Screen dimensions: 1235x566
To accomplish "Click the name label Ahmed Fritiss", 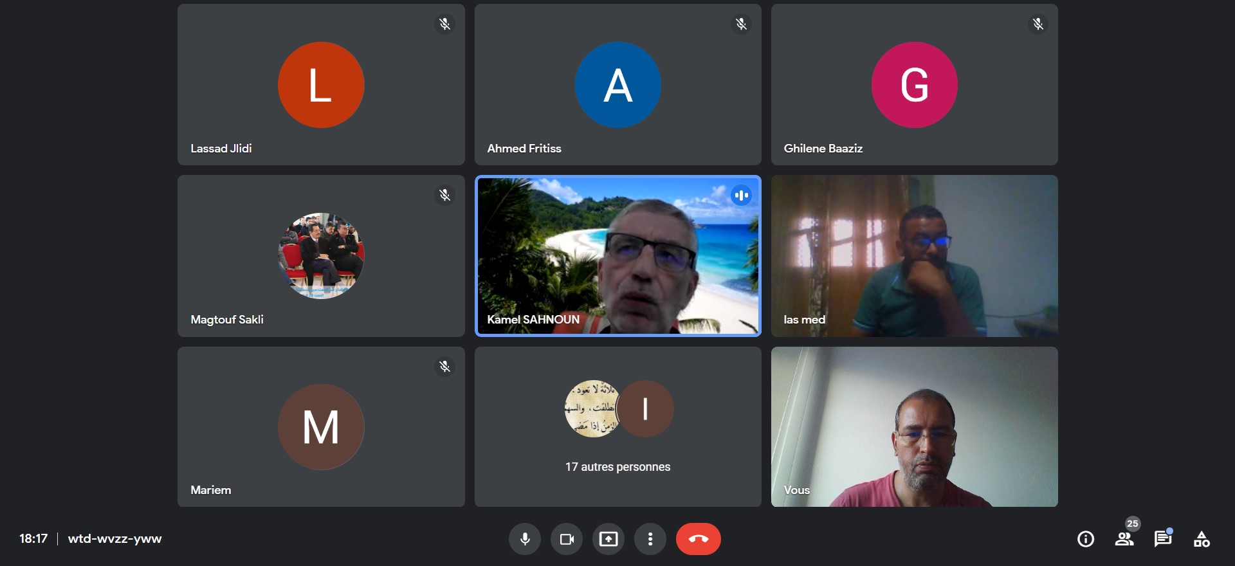I will (524, 149).
